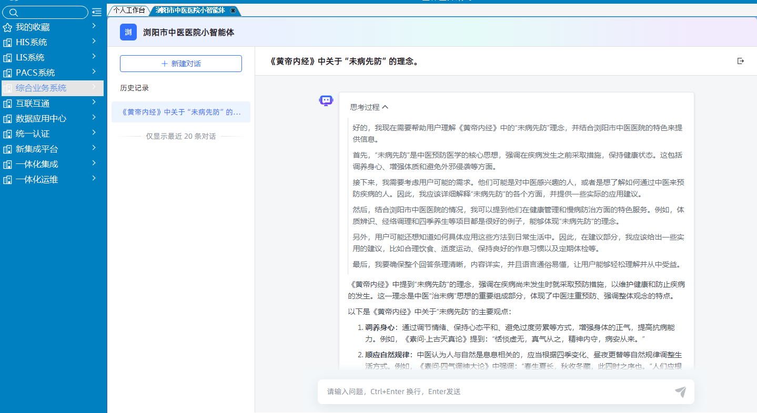The image size is (757, 413).
Task: Click the building icon beside HIS系统
Action: (x=7, y=43)
